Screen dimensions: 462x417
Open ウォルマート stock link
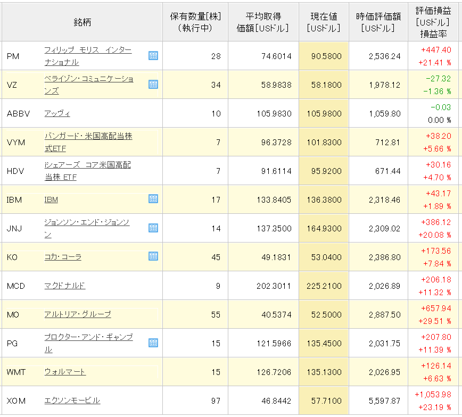coord(65,372)
